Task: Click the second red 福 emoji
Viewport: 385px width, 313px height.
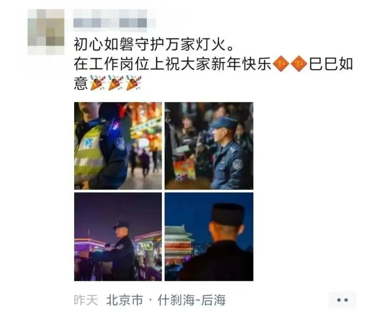Action: [299, 64]
